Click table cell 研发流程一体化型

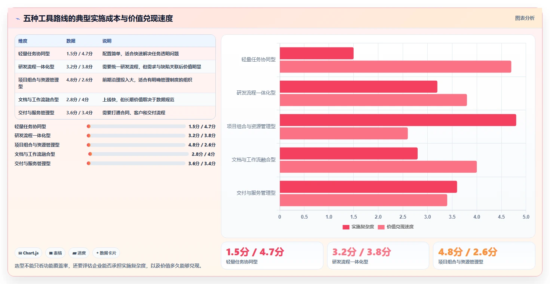[36, 67]
